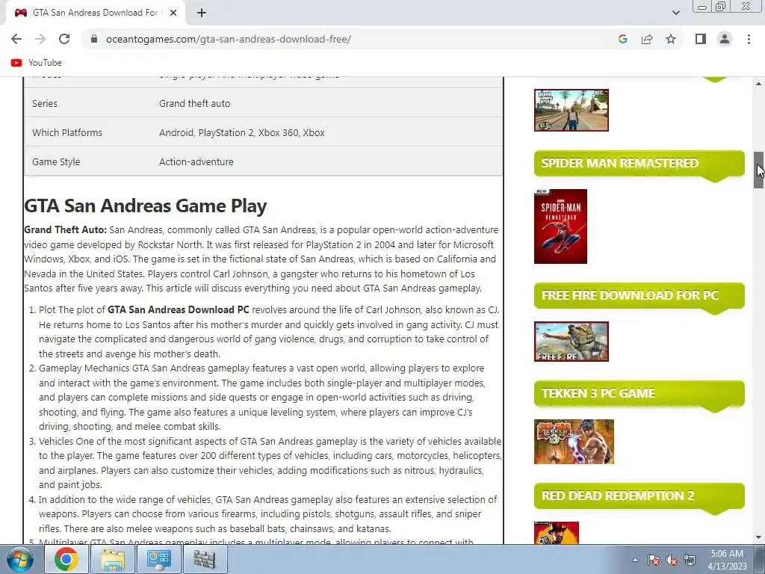
Task: Click the scrollbar up arrow
Action: point(759,84)
